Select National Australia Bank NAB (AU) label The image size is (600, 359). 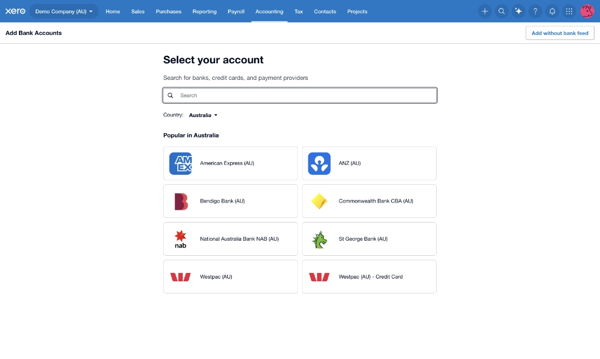pos(239,239)
